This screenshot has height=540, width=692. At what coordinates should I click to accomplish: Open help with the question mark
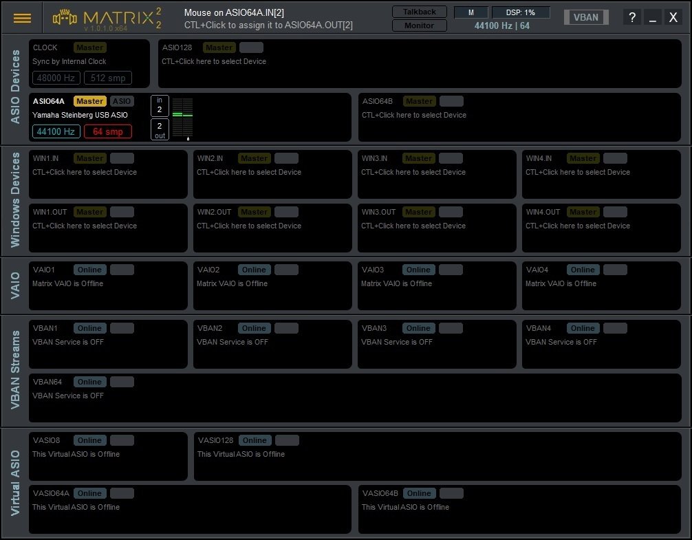(632, 18)
